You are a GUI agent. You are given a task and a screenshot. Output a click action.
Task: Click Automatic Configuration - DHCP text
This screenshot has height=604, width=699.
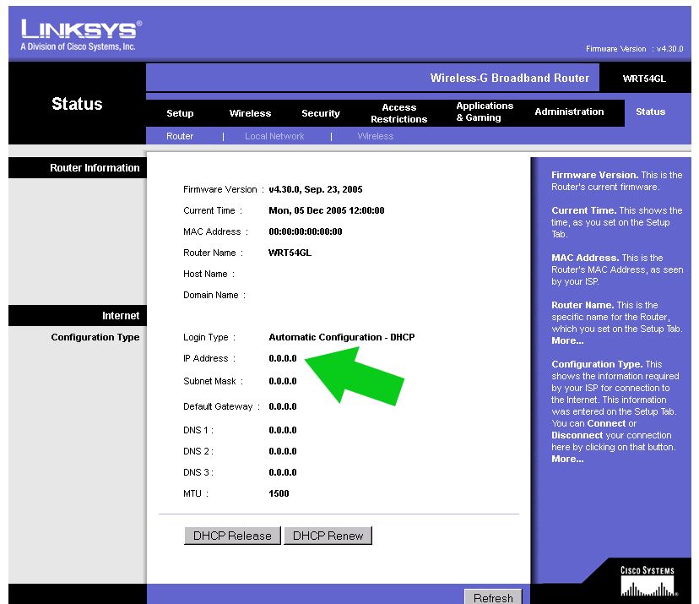tap(341, 337)
